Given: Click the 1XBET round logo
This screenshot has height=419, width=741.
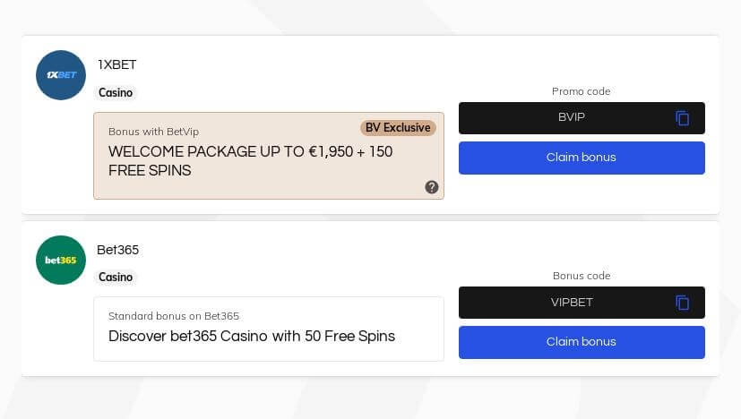Looking at the screenshot, I should click(61, 75).
